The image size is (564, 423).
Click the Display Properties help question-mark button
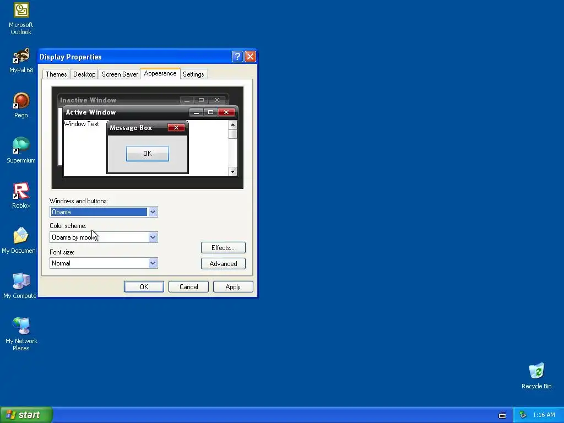(x=237, y=57)
